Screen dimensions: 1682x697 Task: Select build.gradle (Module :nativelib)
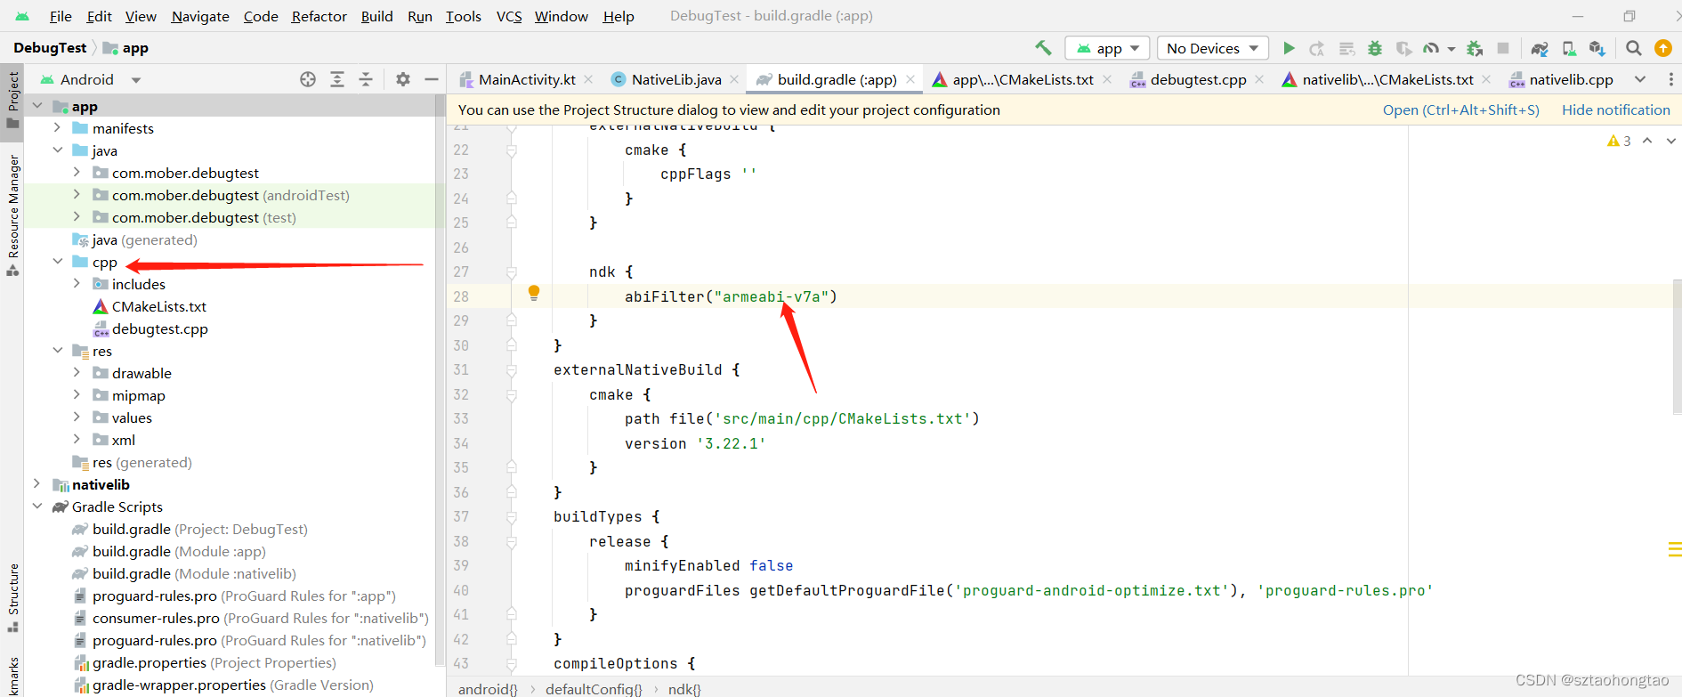194,573
